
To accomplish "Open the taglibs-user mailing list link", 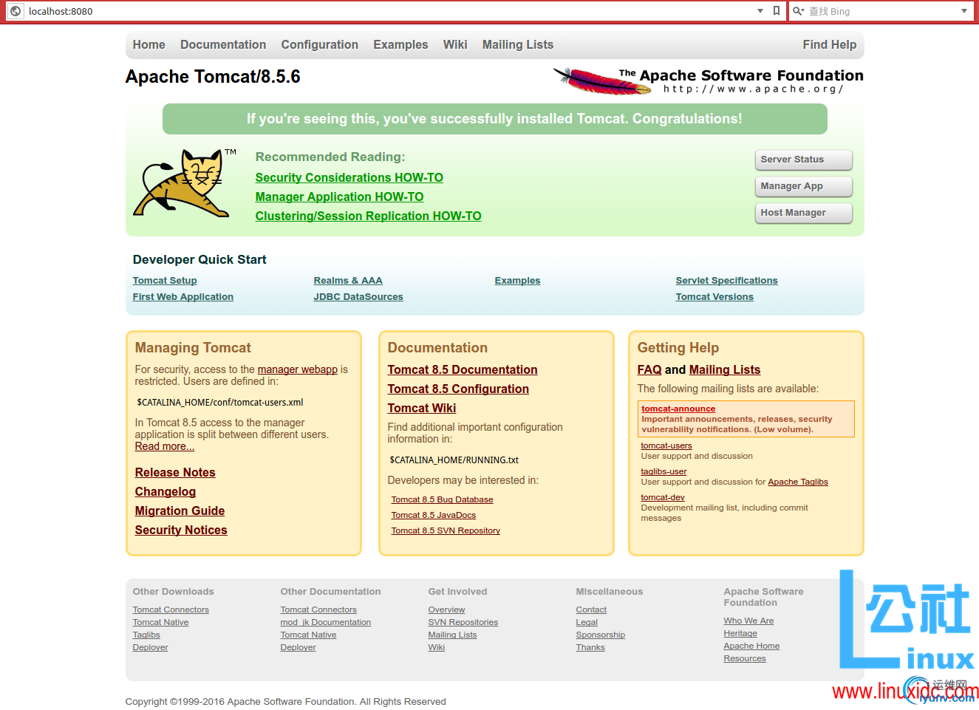I will click(664, 471).
